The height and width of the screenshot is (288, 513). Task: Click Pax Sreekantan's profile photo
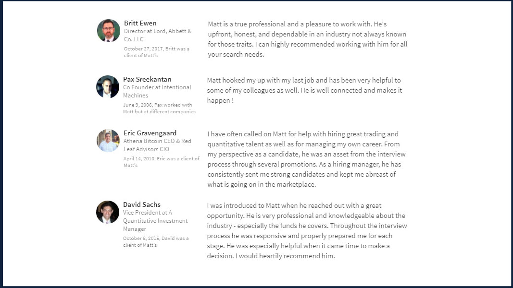pos(108,87)
